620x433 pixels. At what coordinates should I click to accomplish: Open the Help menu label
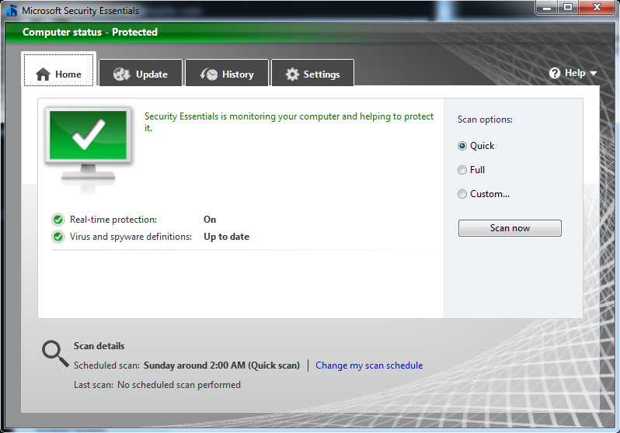point(575,73)
